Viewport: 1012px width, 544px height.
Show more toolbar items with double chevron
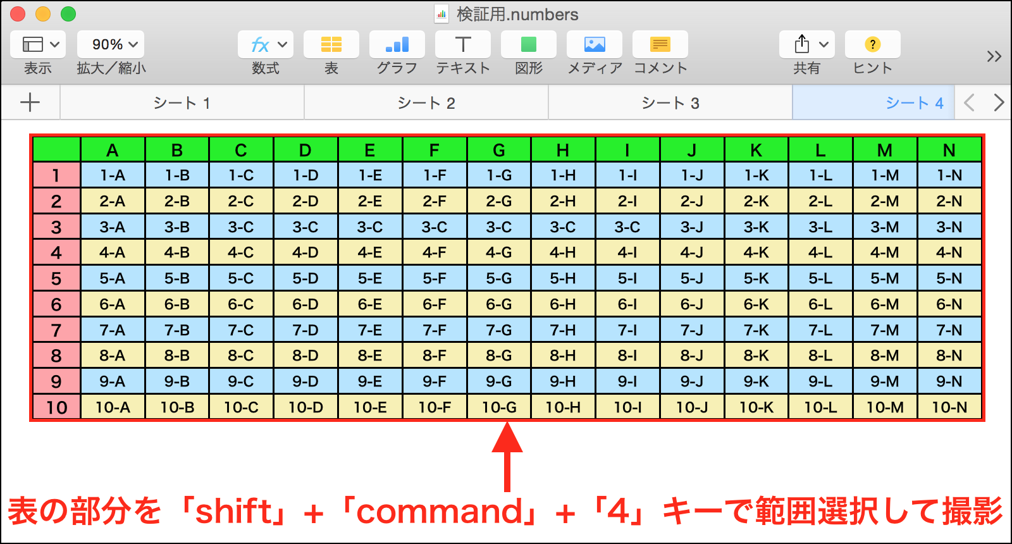994,56
